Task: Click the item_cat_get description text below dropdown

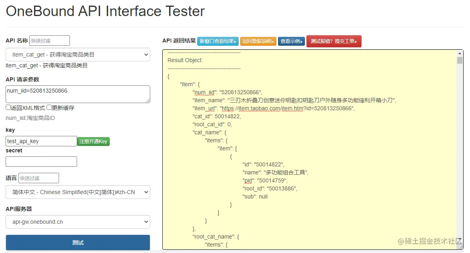Action: click(x=47, y=65)
